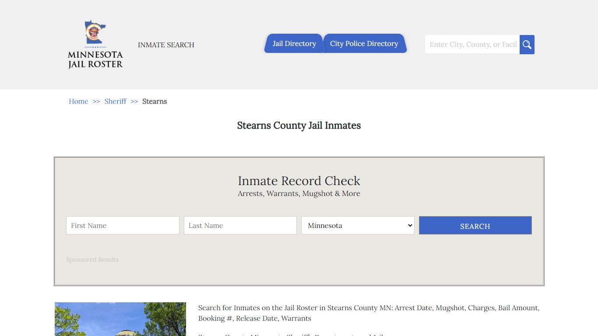This screenshot has height=336, width=598.
Task: Expand the Minnesota state dropdown
Action: [358, 225]
